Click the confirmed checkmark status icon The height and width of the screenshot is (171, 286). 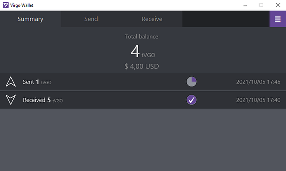coord(192,100)
